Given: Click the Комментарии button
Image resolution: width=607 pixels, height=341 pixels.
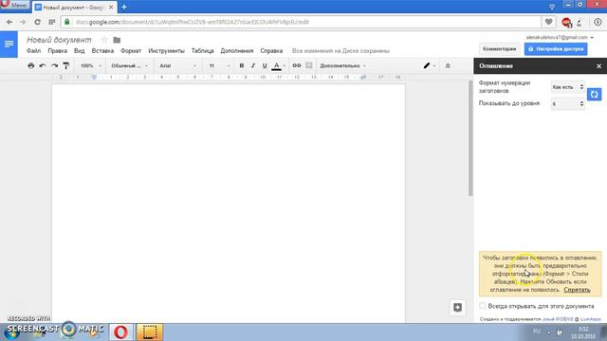Looking at the screenshot, I should pyautogui.click(x=500, y=49).
